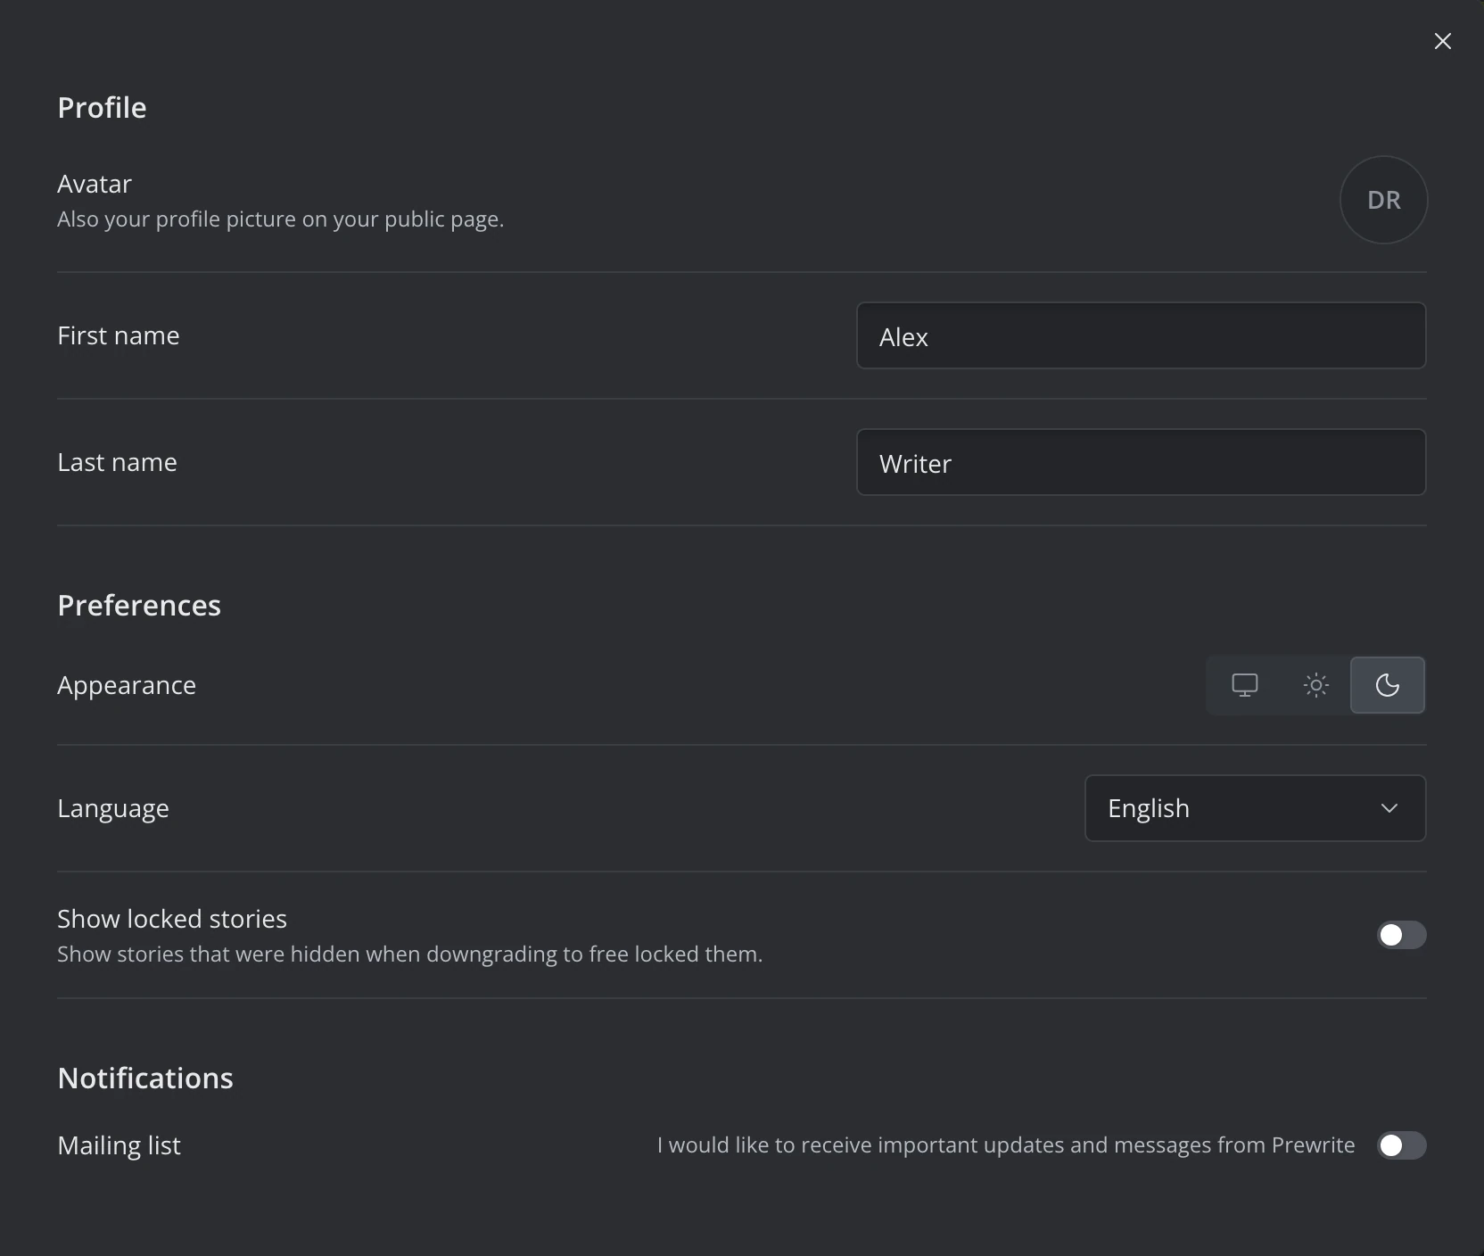Click 'I would like to receive' text
1484x1256 pixels.
coord(1006,1145)
